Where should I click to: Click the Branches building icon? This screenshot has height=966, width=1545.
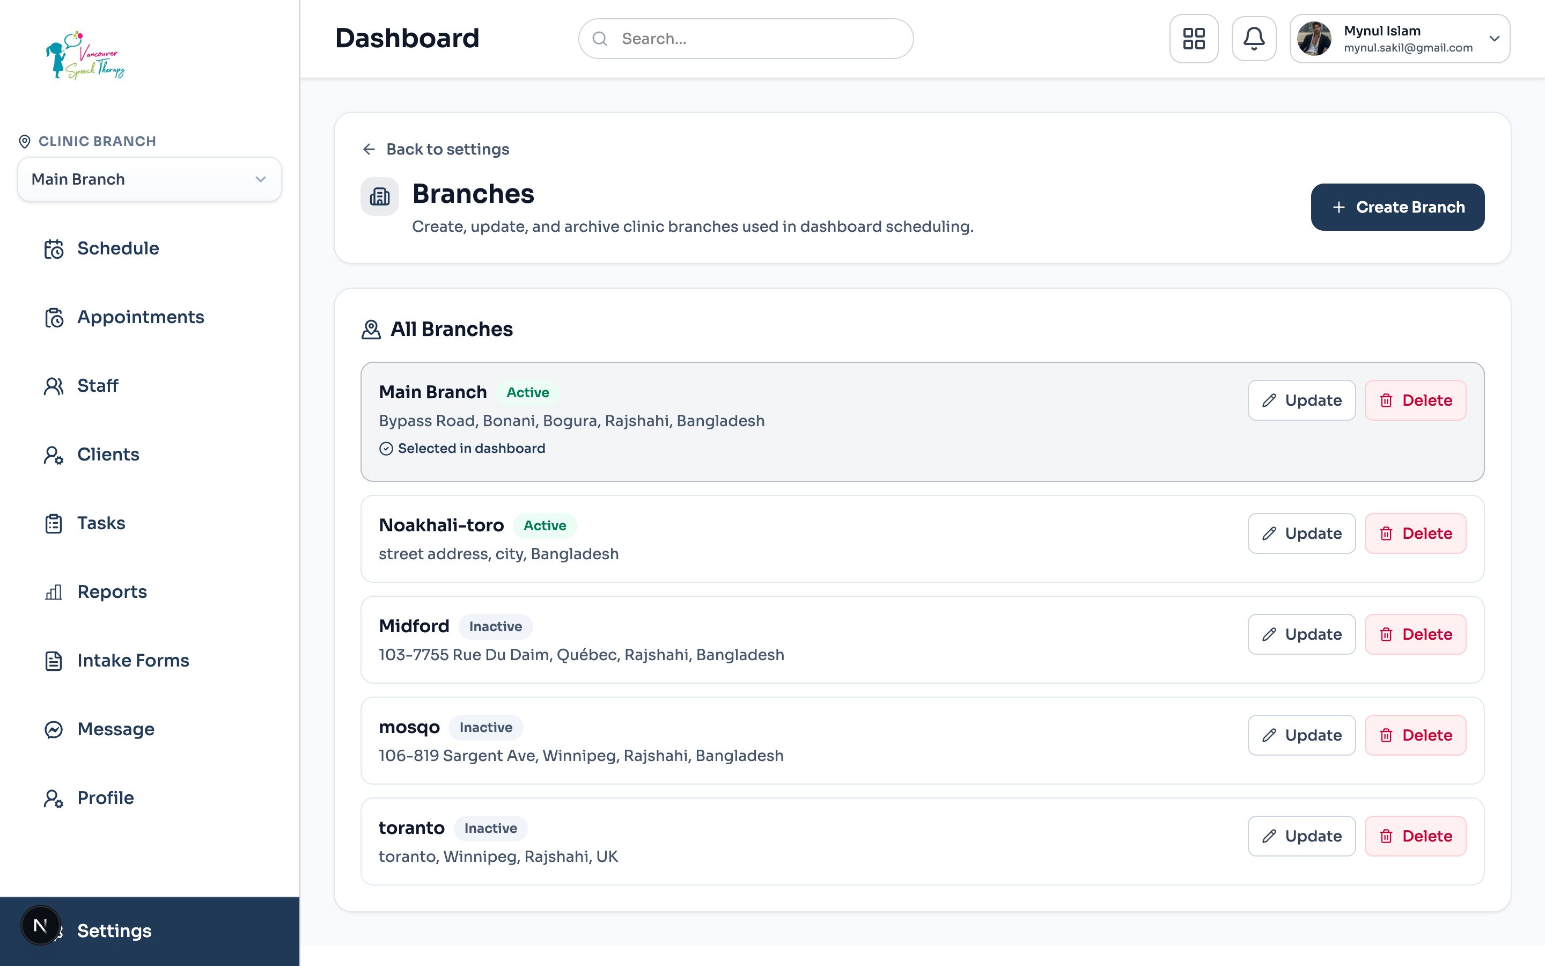click(379, 196)
